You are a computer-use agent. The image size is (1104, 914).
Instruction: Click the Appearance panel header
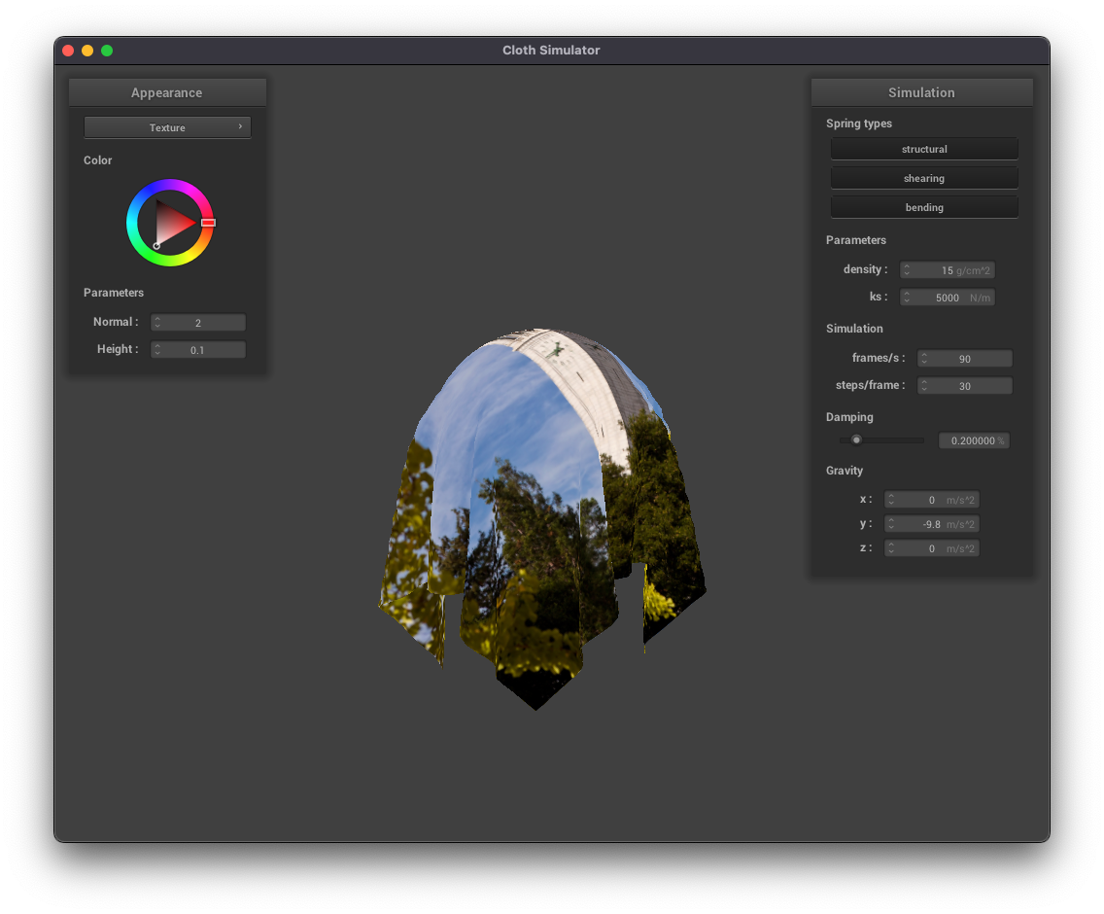[167, 92]
